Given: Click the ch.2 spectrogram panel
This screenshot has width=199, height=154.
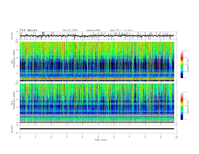Looking at the screenshot, I should click(x=97, y=103).
